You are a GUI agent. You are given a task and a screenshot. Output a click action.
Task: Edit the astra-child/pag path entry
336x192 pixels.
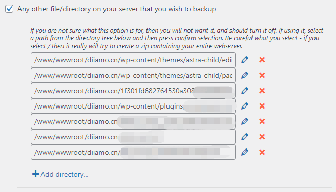click(245, 75)
